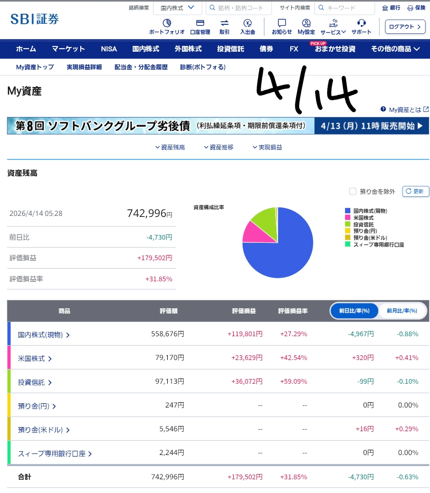The width and height of the screenshot is (430, 493).
Task: Expand the その他の商品 menu
Action: 395,49
